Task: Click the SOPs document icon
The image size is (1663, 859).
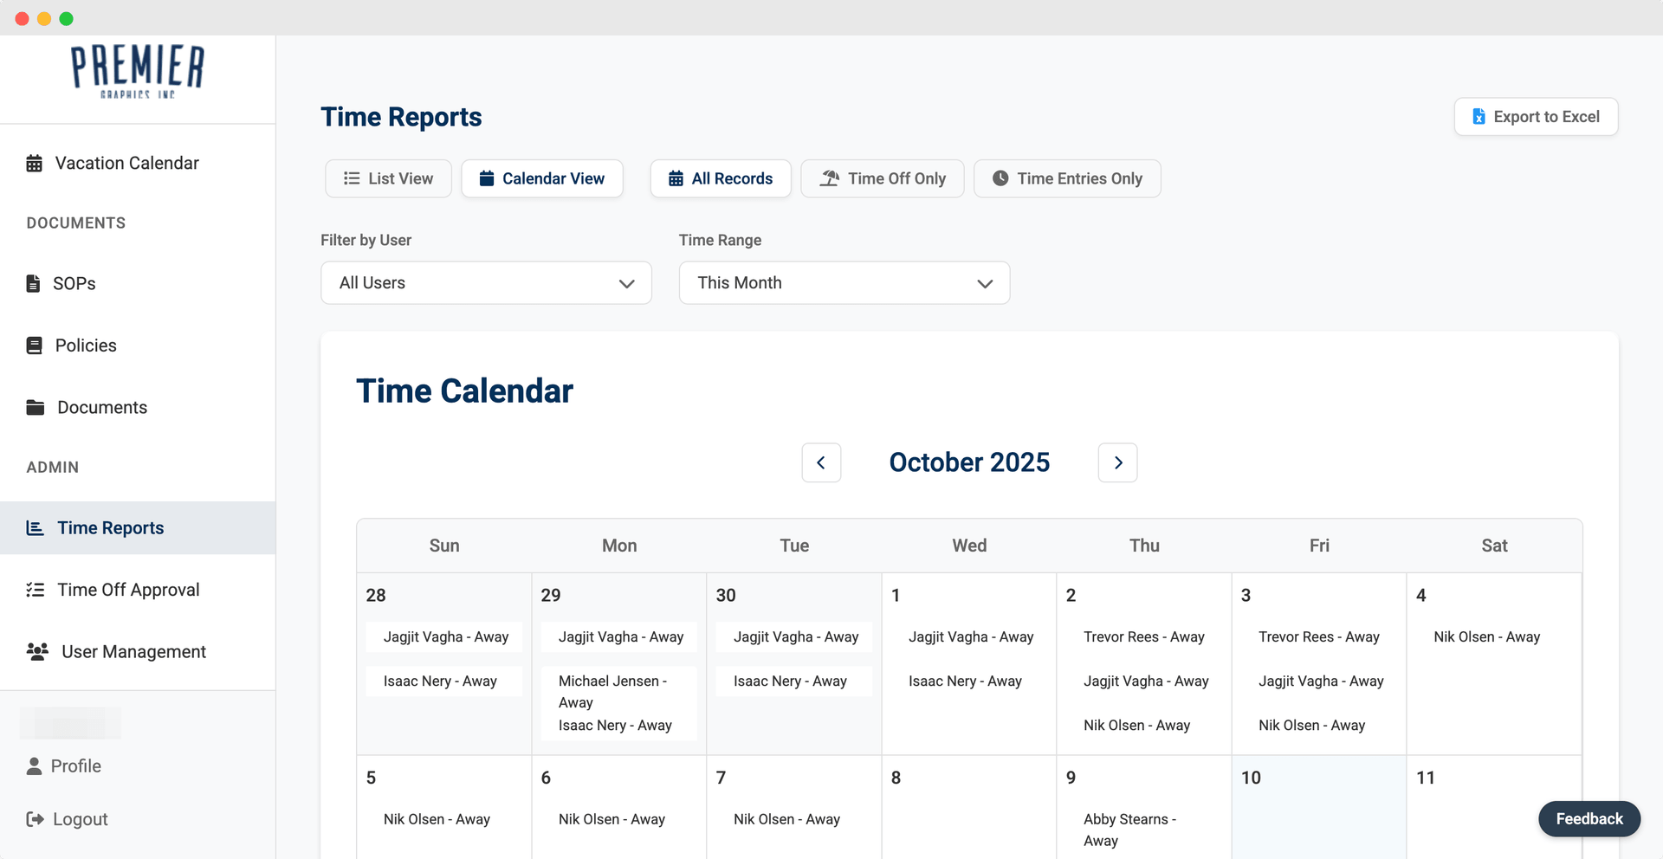Action: 35,283
